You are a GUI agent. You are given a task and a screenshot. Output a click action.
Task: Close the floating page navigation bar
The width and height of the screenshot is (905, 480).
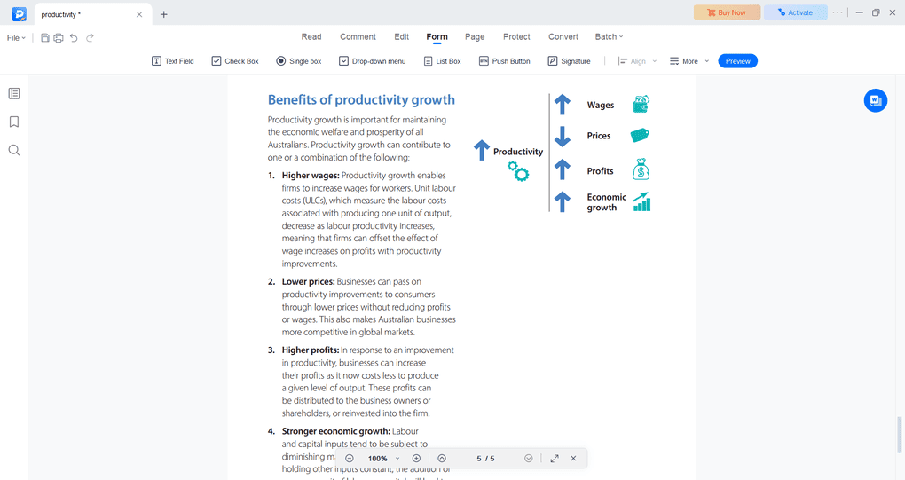(x=573, y=459)
